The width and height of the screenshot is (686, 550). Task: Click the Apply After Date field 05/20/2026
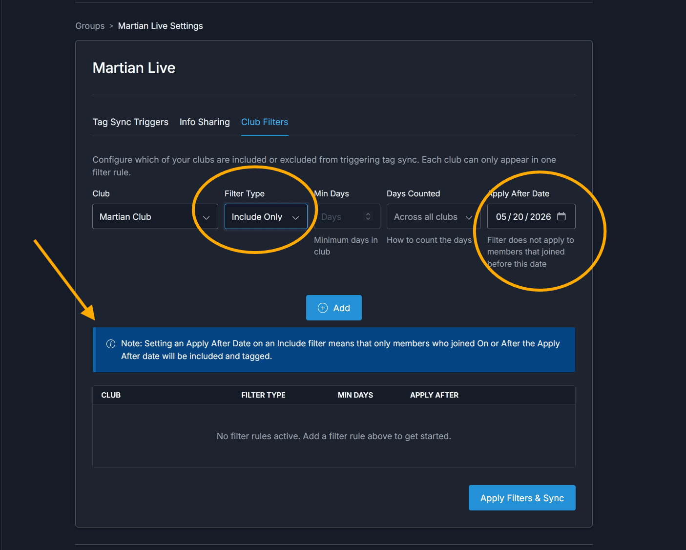tap(531, 216)
